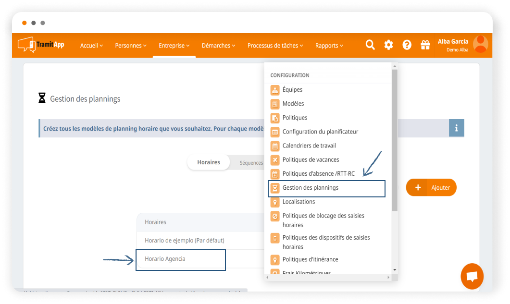
Task: Expand the Personnes dropdown menu
Action: (x=131, y=46)
